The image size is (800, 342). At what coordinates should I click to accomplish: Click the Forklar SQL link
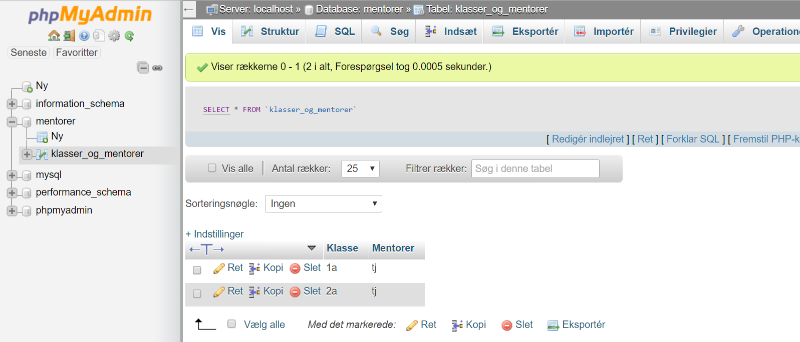pos(693,139)
